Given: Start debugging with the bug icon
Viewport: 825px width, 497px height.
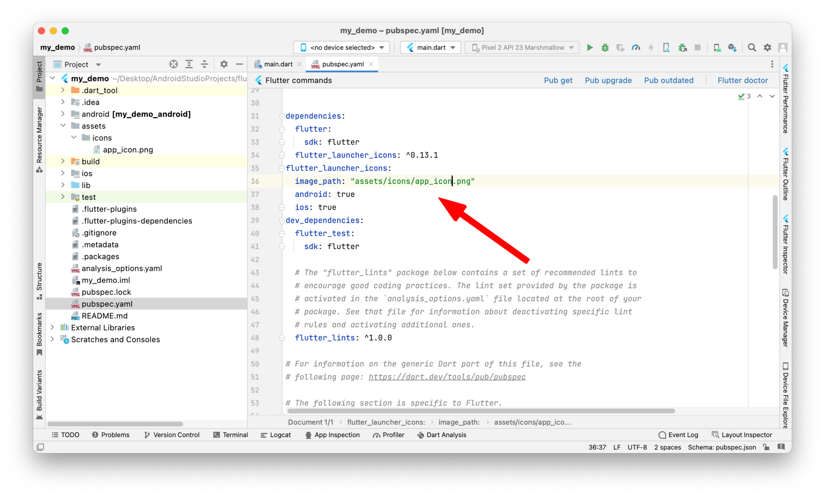Looking at the screenshot, I should pos(605,48).
